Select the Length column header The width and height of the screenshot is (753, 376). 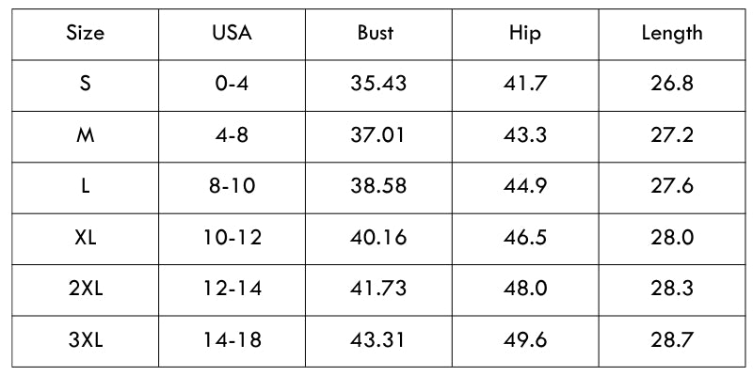click(671, 33)
